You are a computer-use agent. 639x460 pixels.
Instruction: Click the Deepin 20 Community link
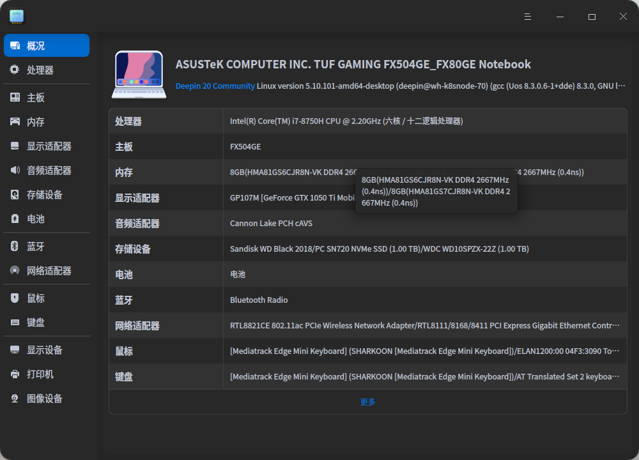(x=215, y=86)
